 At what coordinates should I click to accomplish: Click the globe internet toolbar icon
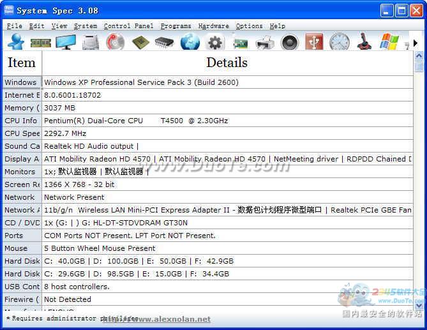point(190,42)
